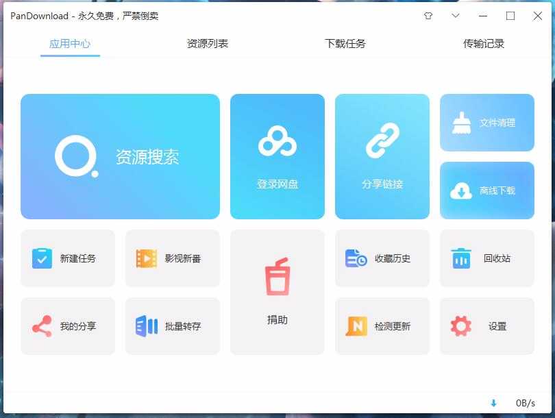555x418 pixels.
Task: Close the PanDownload window
Action: pos(537,16)
